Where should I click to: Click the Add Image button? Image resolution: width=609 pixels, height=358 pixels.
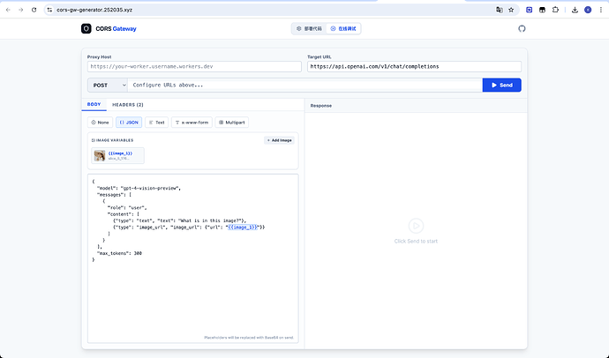[x=279, y=140]
